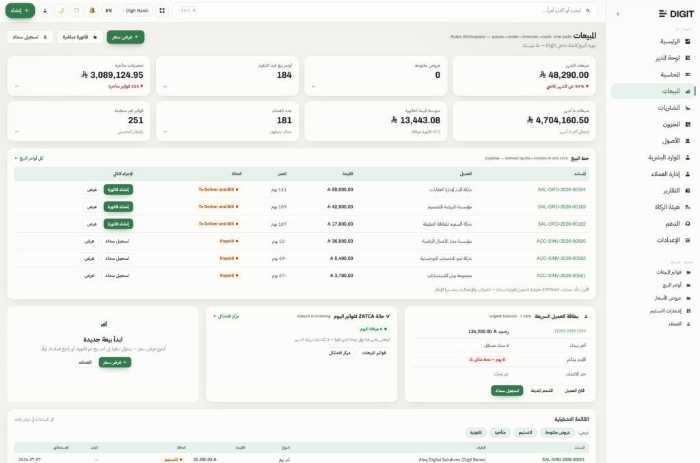Go to المحاسبة accounting module
The height and width of the screenshot is (463, 700).
pyautogui.click(x=653, y=75)
